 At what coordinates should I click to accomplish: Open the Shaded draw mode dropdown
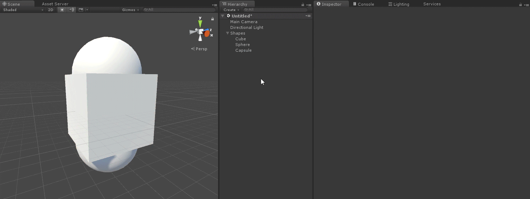point(23,10)
